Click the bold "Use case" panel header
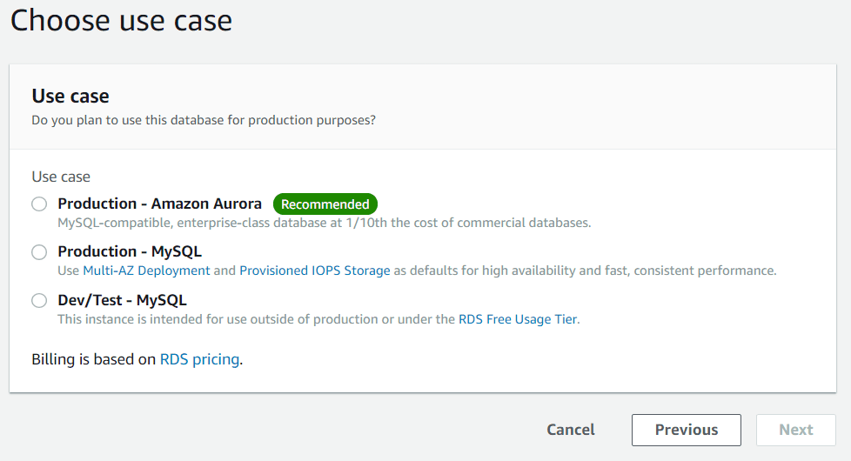 tap(70, 96)
